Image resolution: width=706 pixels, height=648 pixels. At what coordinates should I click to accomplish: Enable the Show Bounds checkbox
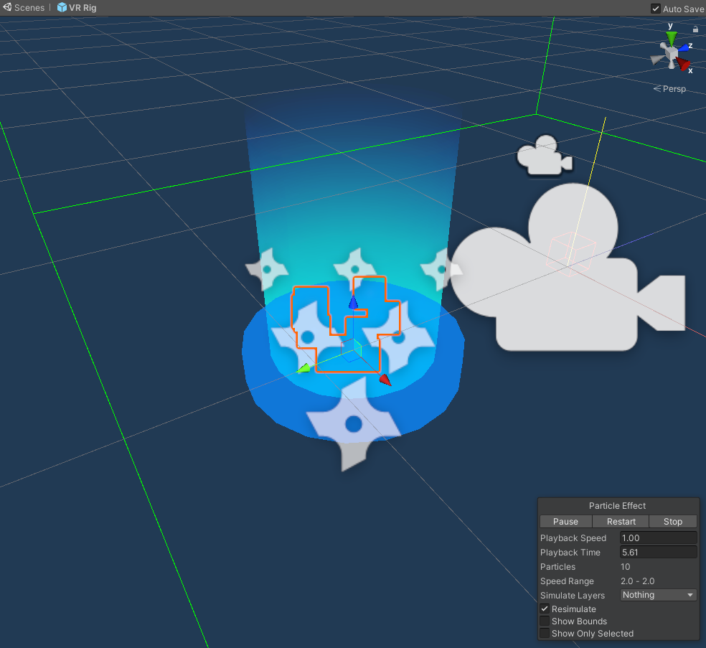545,621
